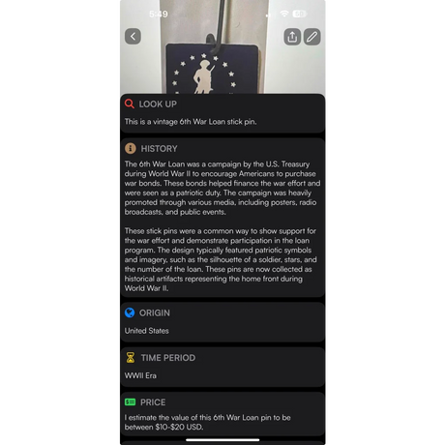Select the blue Origin globe icon
The height and width of the screenshot is (445, 445).
130,312
